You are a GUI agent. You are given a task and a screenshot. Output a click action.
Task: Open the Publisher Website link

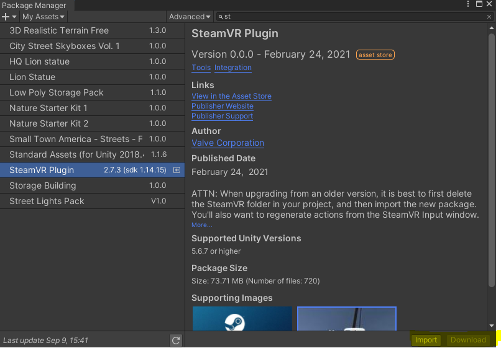pos(223,106)
